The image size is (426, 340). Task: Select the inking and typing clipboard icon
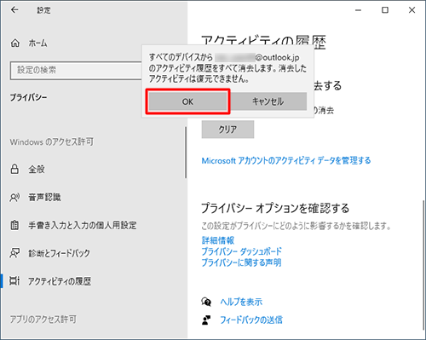[14, 225]
